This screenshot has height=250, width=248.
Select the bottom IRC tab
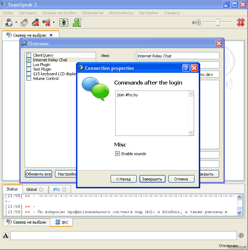(x=62, y=222)
